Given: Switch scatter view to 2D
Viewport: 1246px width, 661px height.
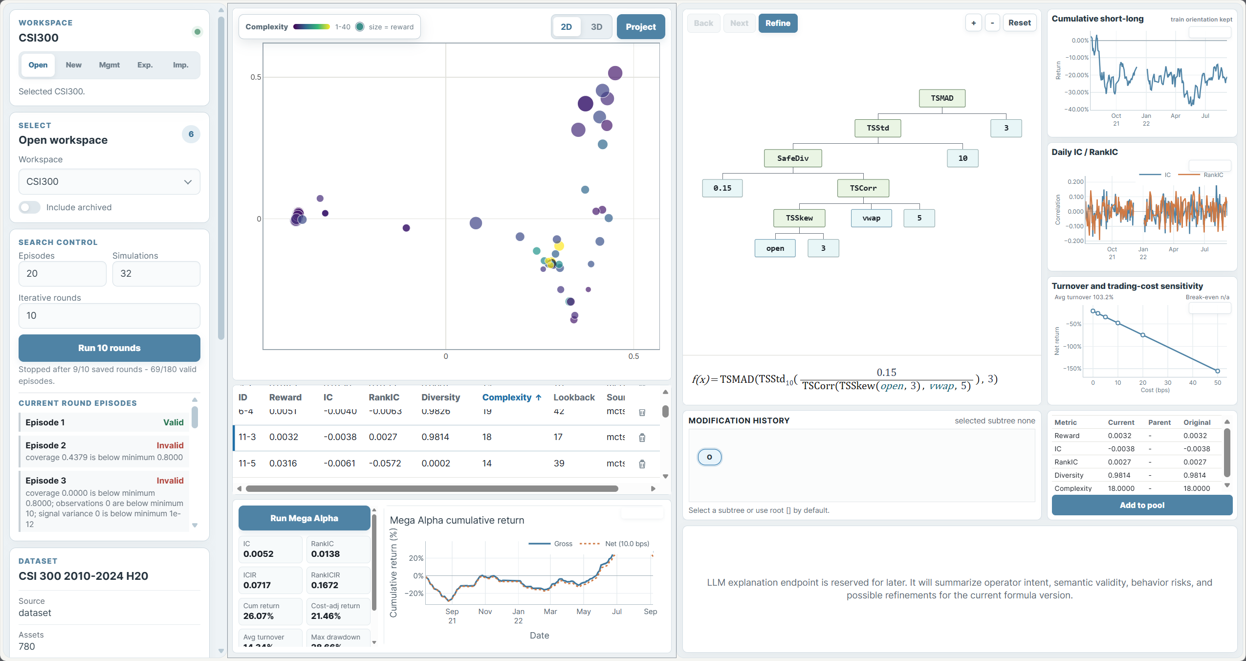Looking at the screenshot, I should coord(566,27).
